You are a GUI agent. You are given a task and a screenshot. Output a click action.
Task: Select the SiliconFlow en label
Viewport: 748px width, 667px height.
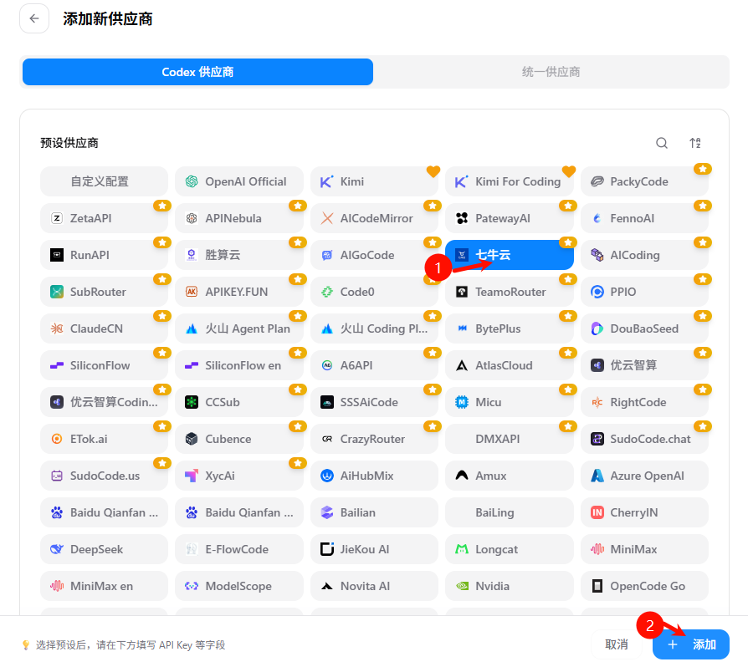(243, 365)
